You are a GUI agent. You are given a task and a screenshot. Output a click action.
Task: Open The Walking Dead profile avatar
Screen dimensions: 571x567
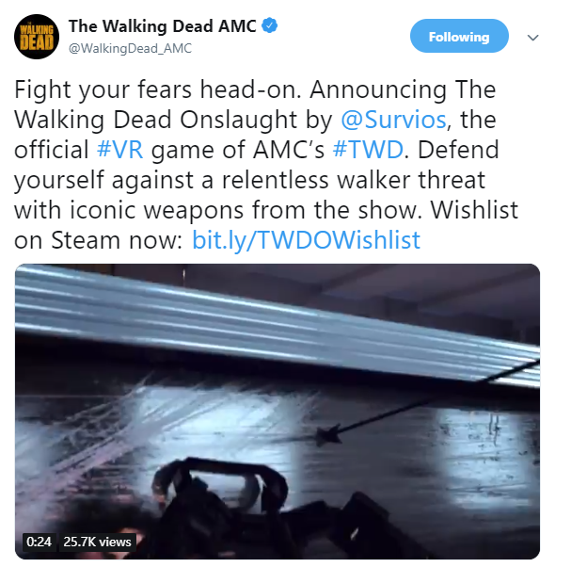click(x=37, y=37)
